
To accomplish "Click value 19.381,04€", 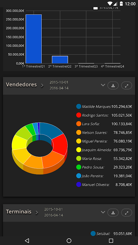I will [x=123, y=176].
